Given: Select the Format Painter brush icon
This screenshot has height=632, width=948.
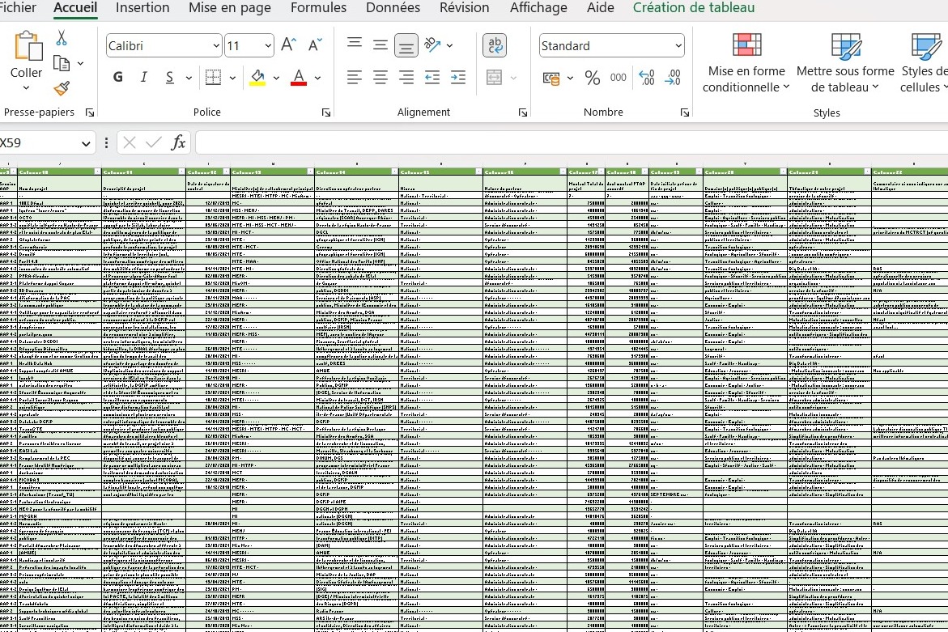Looking at the screenshot, I should pos(62,88).
